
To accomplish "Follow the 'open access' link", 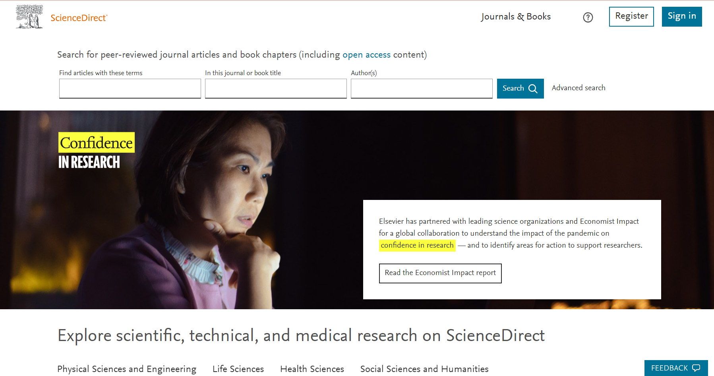I will (x=366, y=55).
